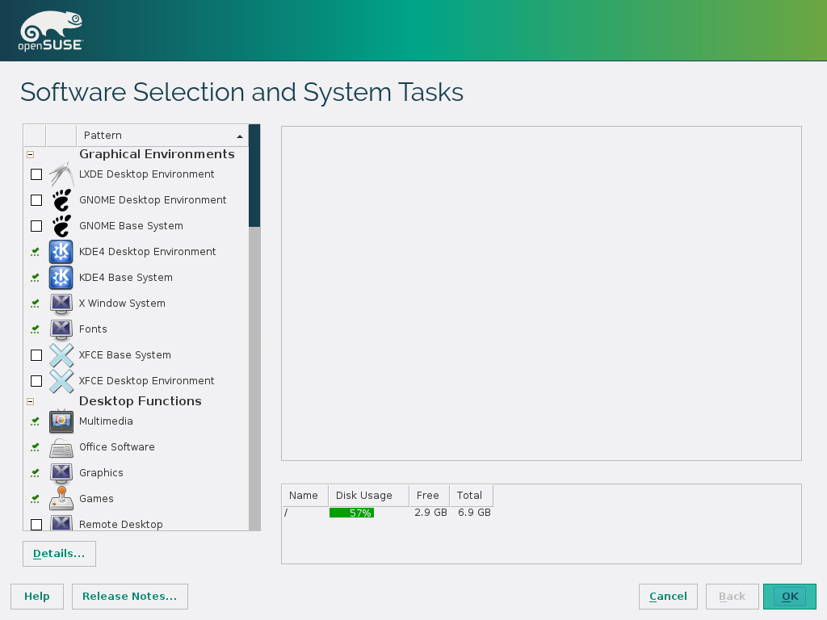Click the Office Software typewriter icon
The width and height of the screenshot is (827, 620).
point(61,447)
